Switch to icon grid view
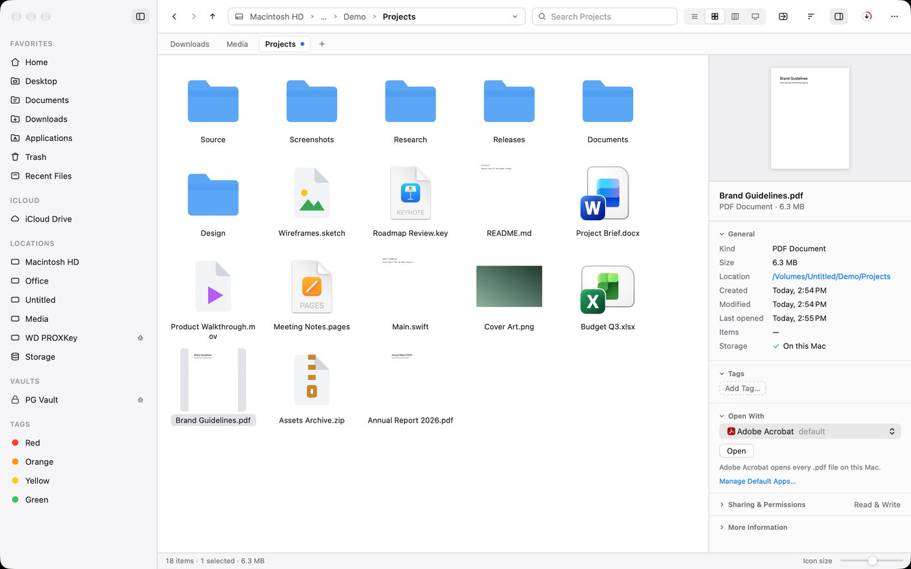This screenshot has height=569, width=911. (x=714, y=16)
